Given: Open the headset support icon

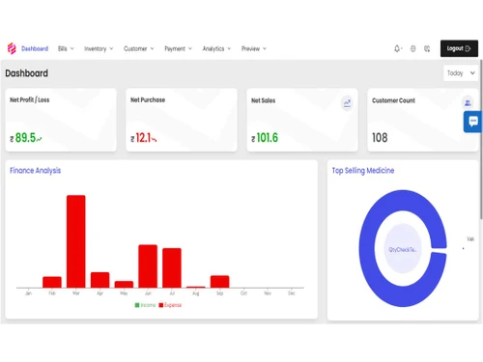Looking at the screenshot, I should click(x=427, y=48).
